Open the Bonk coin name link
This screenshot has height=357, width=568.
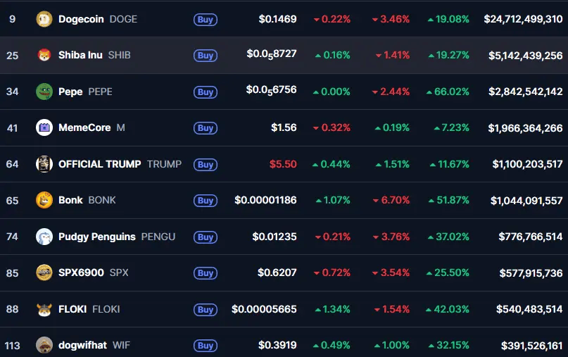70,200
